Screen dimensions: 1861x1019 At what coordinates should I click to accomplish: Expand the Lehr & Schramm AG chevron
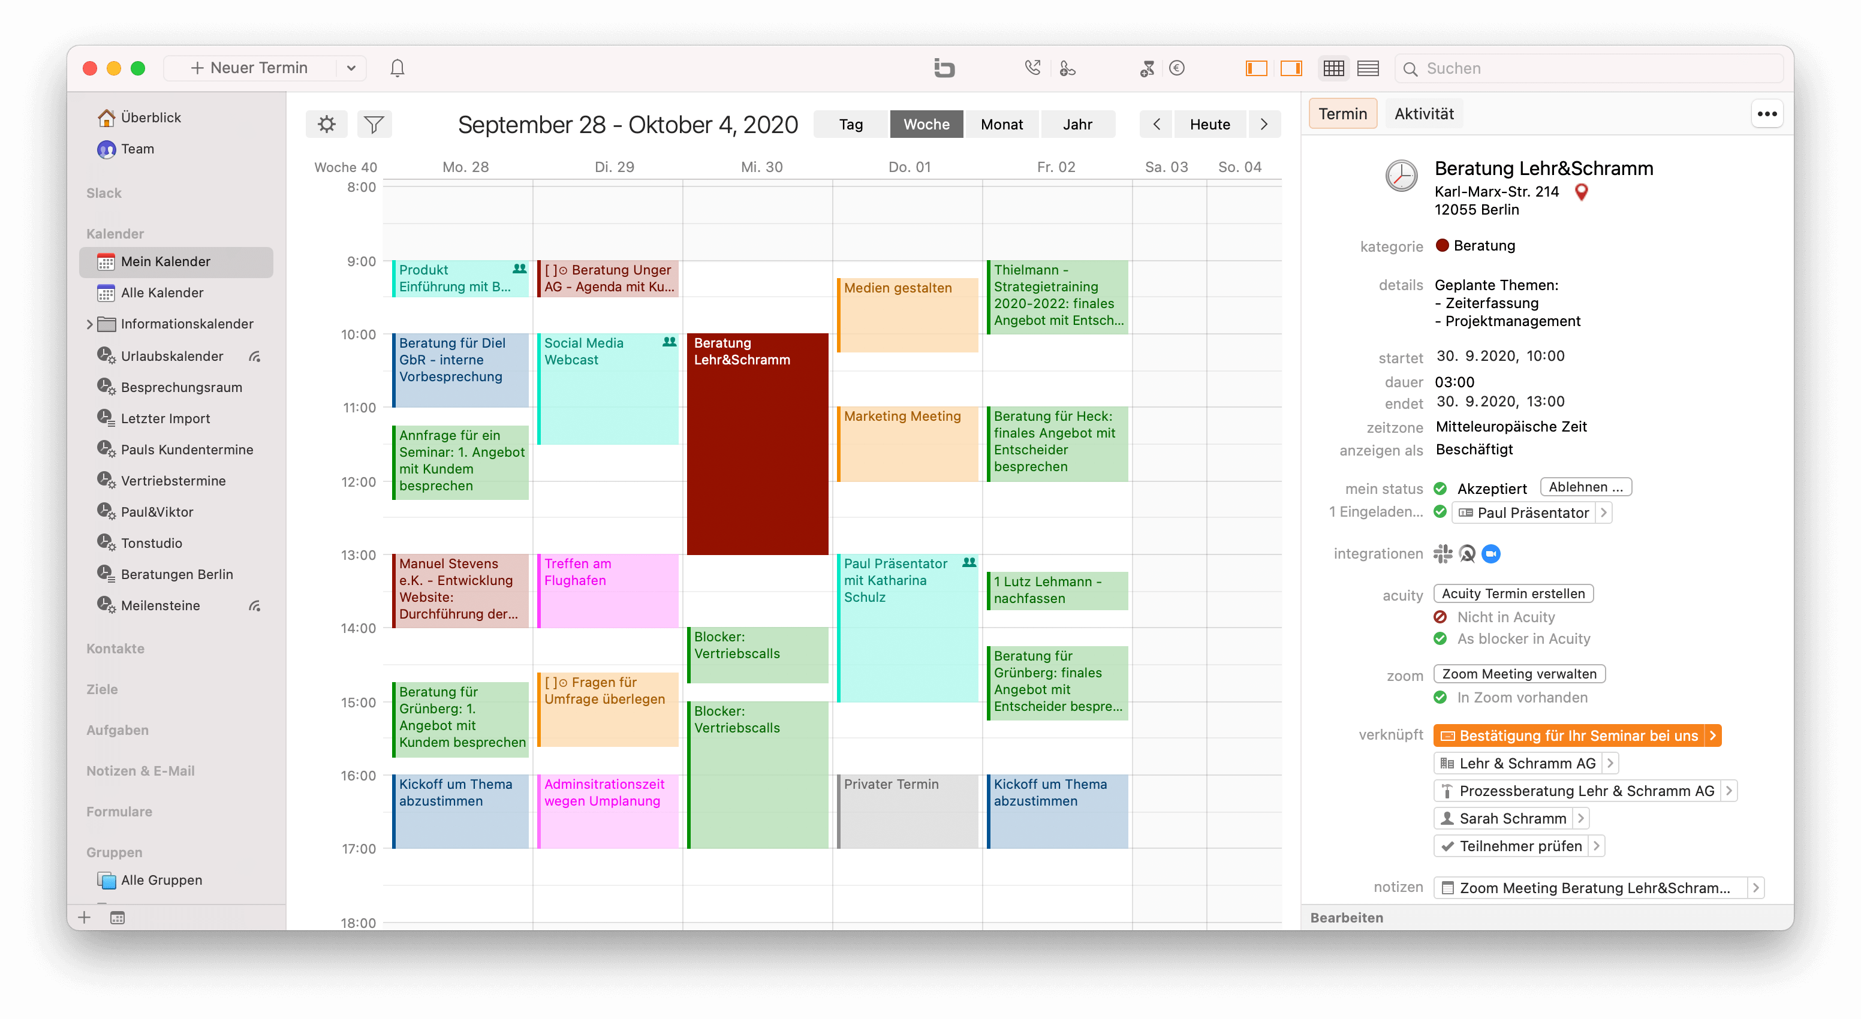(x=1610, y=762)
